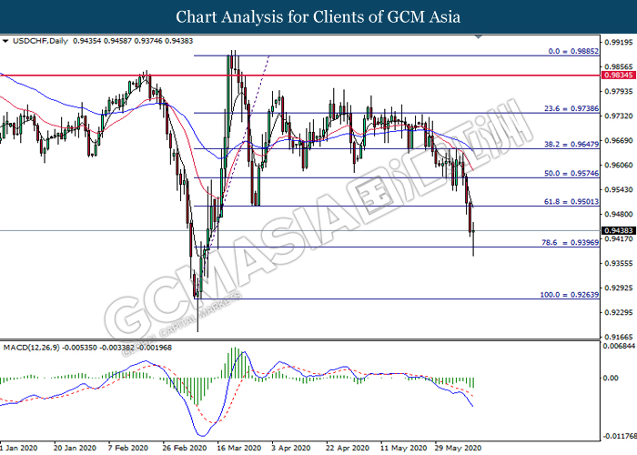Viewport: 637px width, 455px height.
Task: Click the red 0.98345 price label
Action: coord(619,76)
